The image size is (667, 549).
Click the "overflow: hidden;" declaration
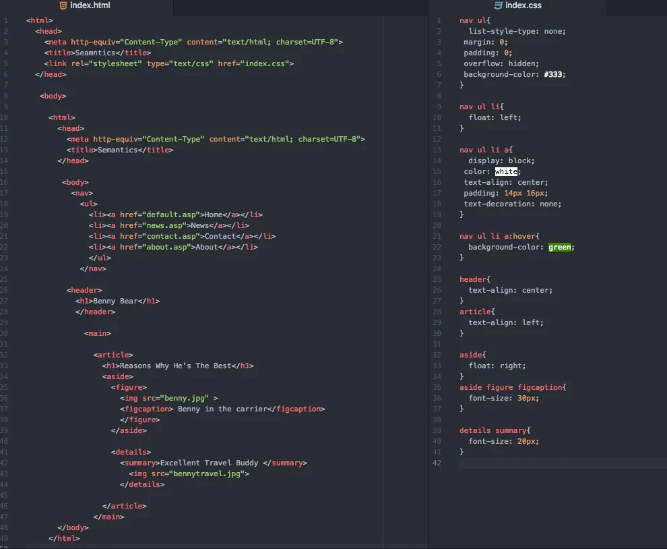pyautogui.click(x=501, y=63)
